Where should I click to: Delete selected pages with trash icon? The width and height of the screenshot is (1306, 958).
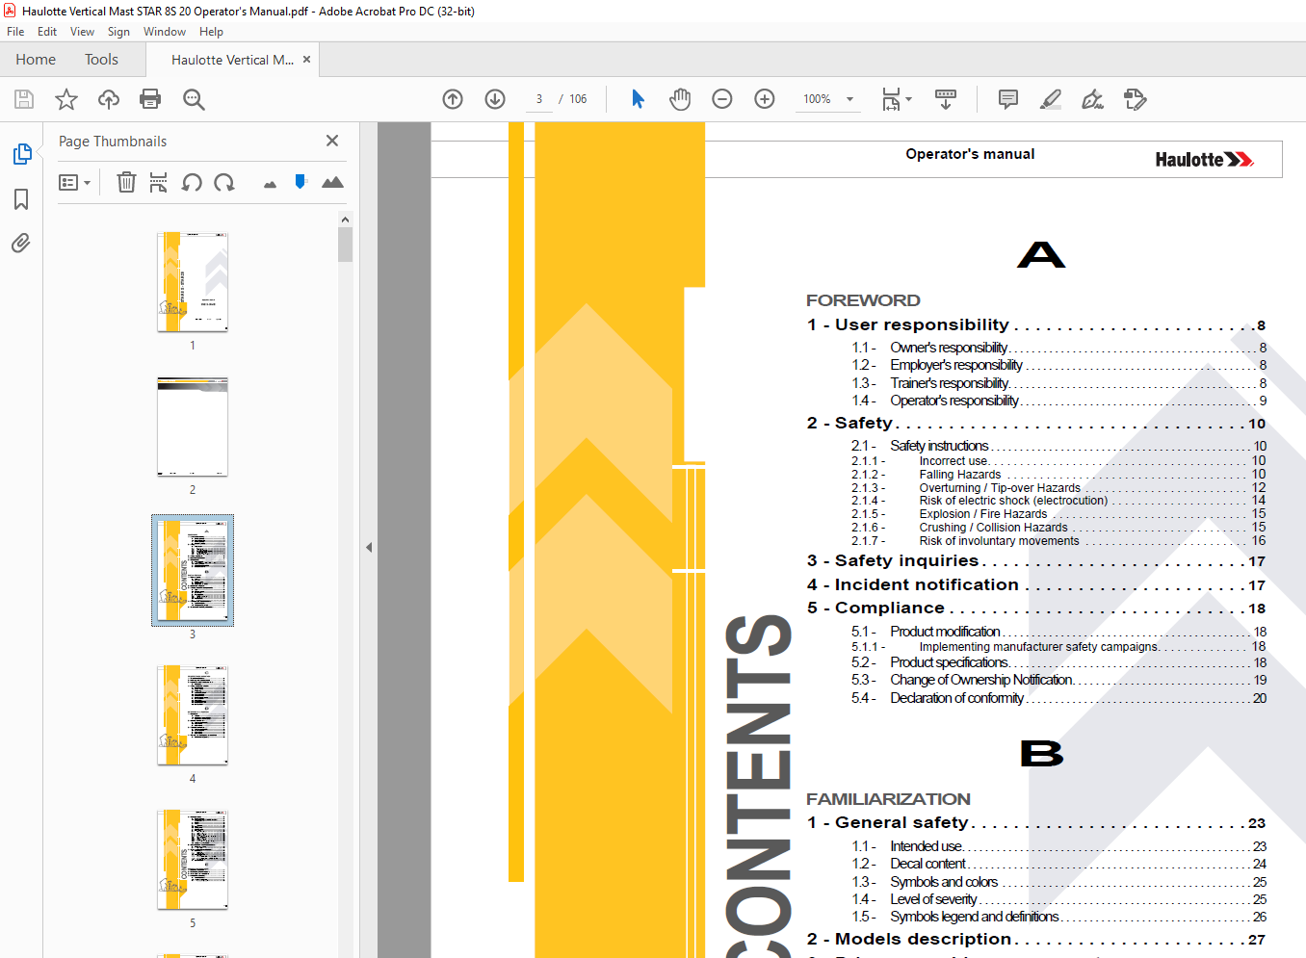pos(126,182)
